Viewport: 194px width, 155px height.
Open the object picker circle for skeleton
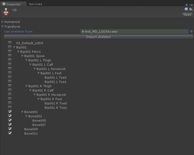click(x=191, y=31)
